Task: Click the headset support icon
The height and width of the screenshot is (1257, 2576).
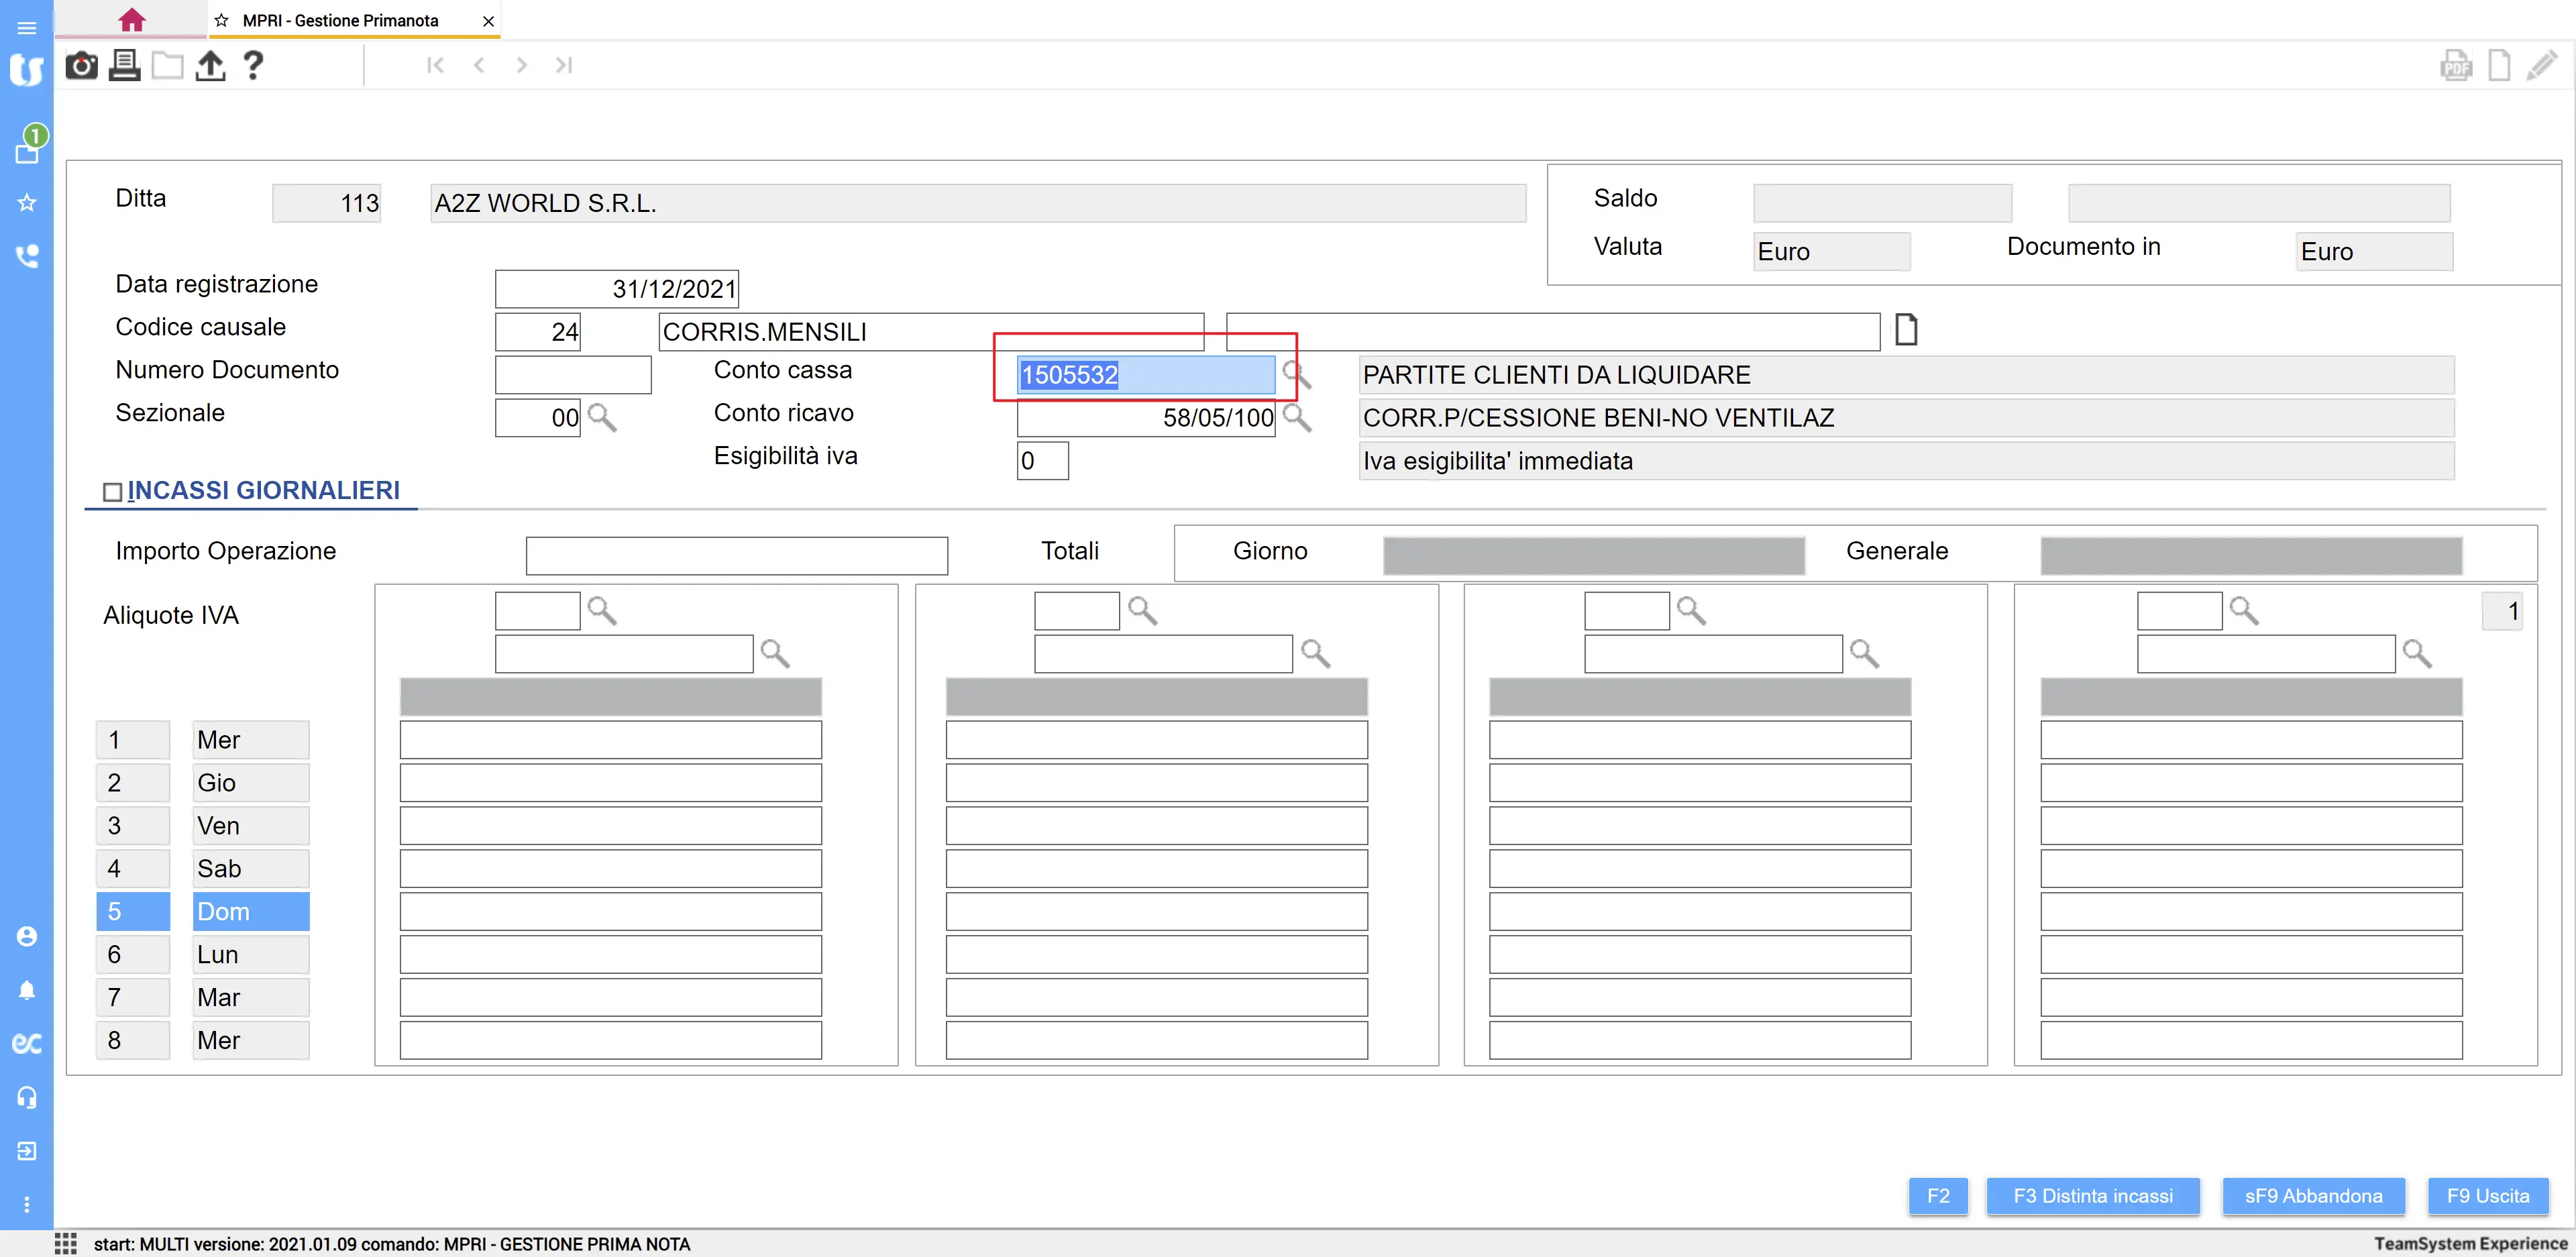Action: pyautogui.click(x=27, y=1097)
